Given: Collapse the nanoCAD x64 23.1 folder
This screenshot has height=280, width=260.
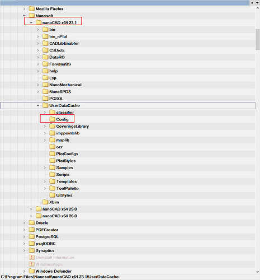Looking at the screenshot, I should click(31, 22).
